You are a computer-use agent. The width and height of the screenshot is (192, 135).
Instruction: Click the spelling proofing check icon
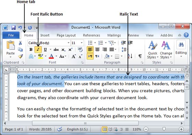[x=60, y=129]
